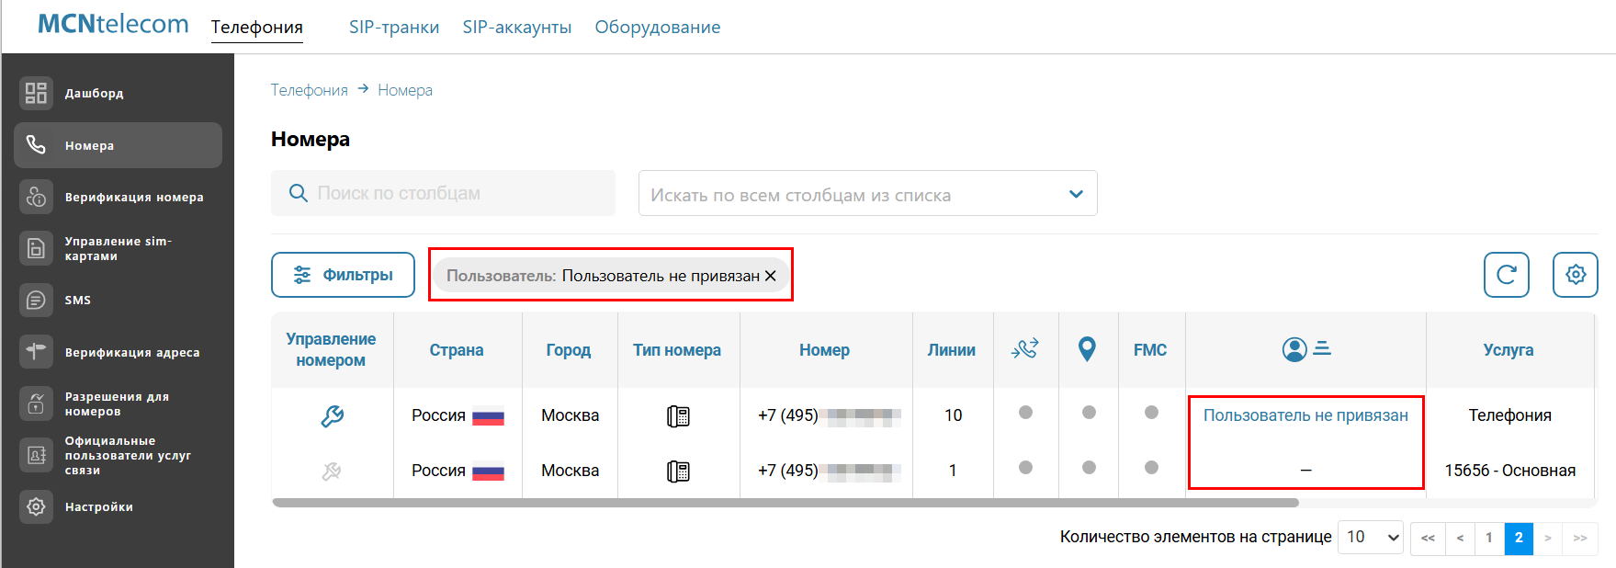Open Управление sim-картами sidebar icon
The height and width of the screenshot is (568, 1616).
tap(36, 248)
